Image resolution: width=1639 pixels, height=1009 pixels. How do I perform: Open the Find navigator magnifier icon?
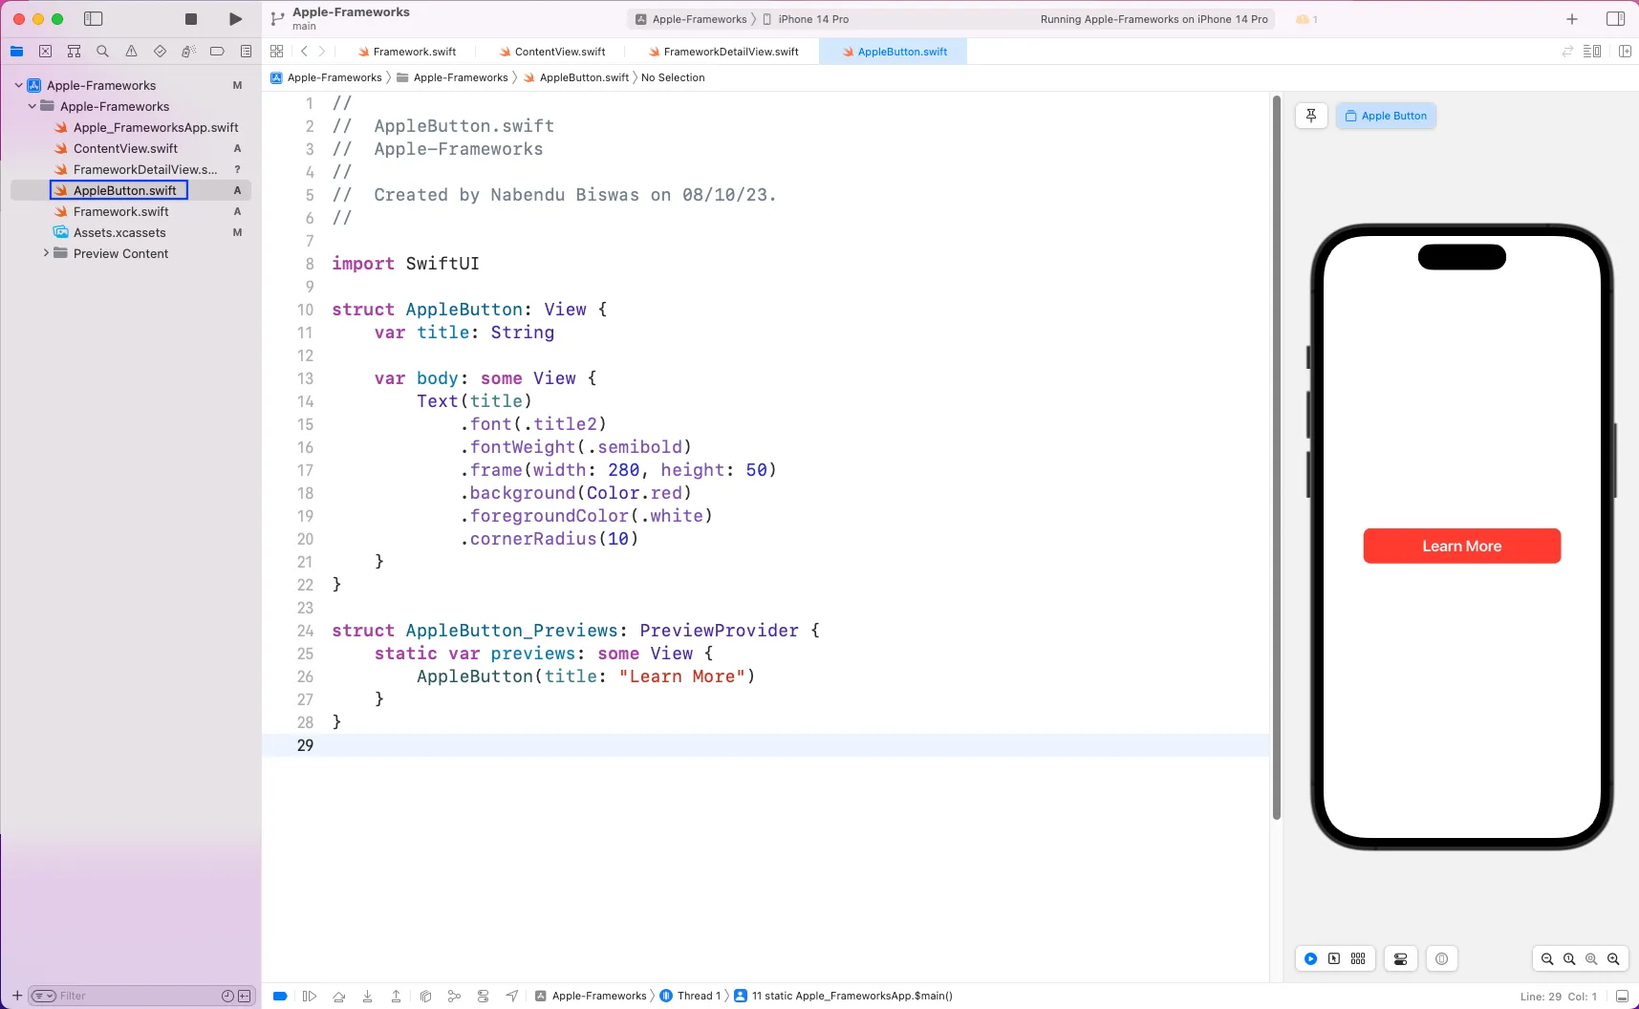pyautogui.click(x=102, y=52)
